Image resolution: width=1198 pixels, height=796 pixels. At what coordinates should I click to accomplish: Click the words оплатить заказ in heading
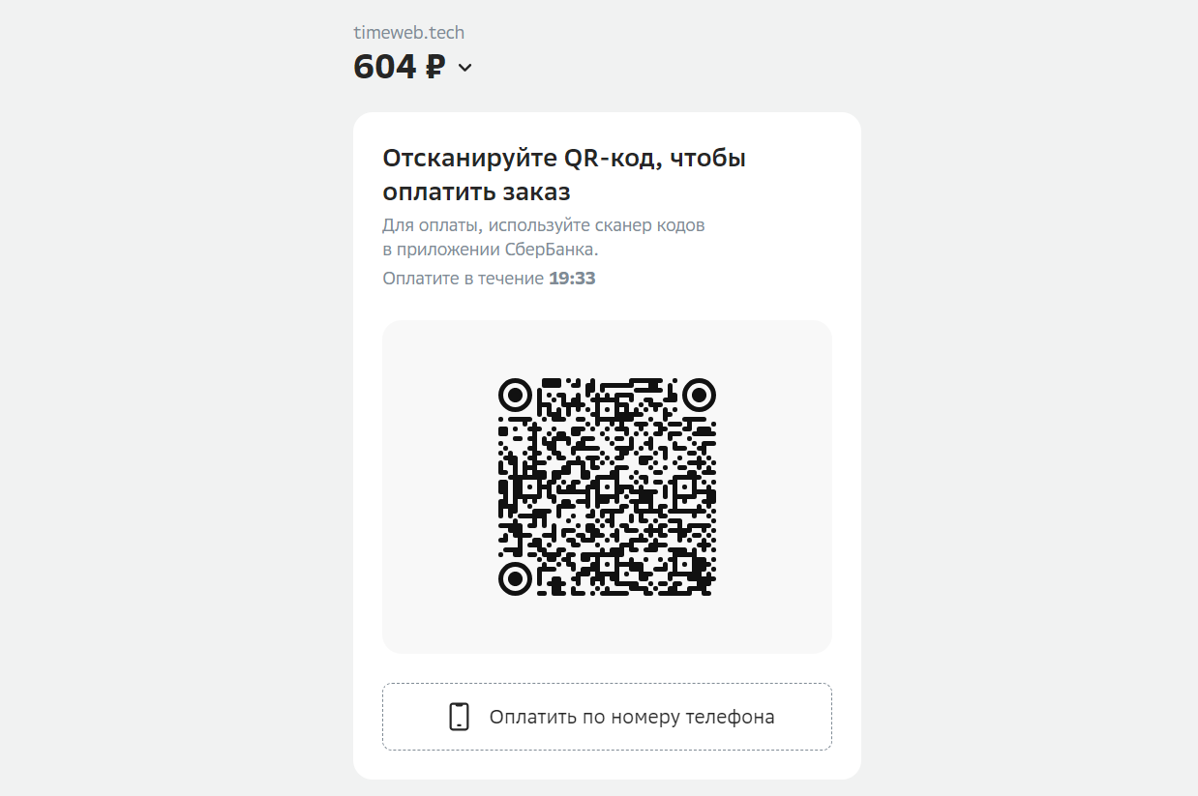click(476, 191)
